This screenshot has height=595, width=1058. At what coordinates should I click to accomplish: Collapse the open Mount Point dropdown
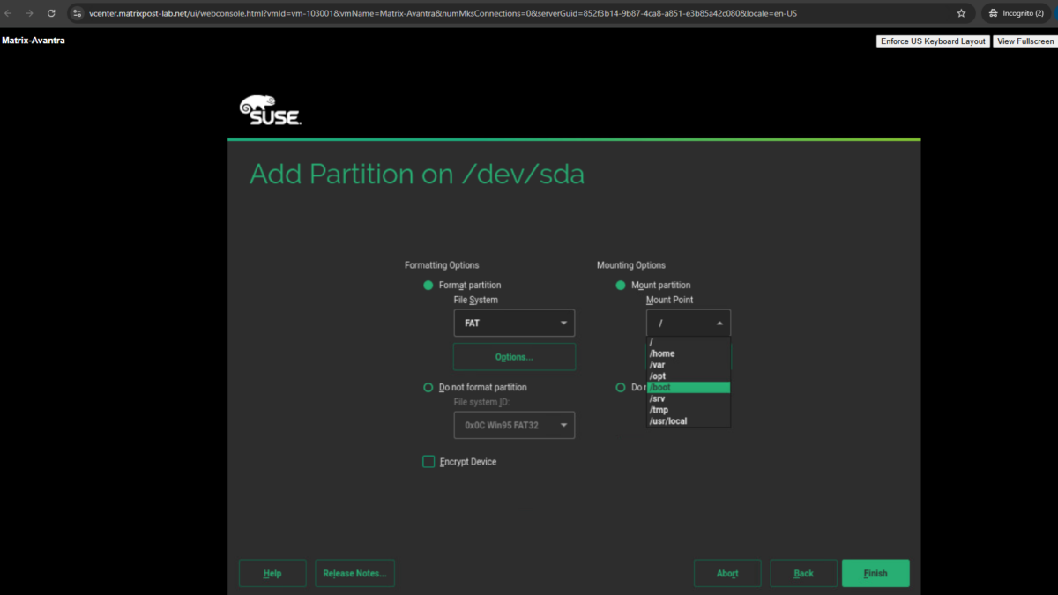pos(719,323)
